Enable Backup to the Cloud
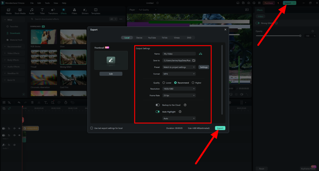Image resolution: width=319 pixels, height=171 pixels. pos(157,105)
